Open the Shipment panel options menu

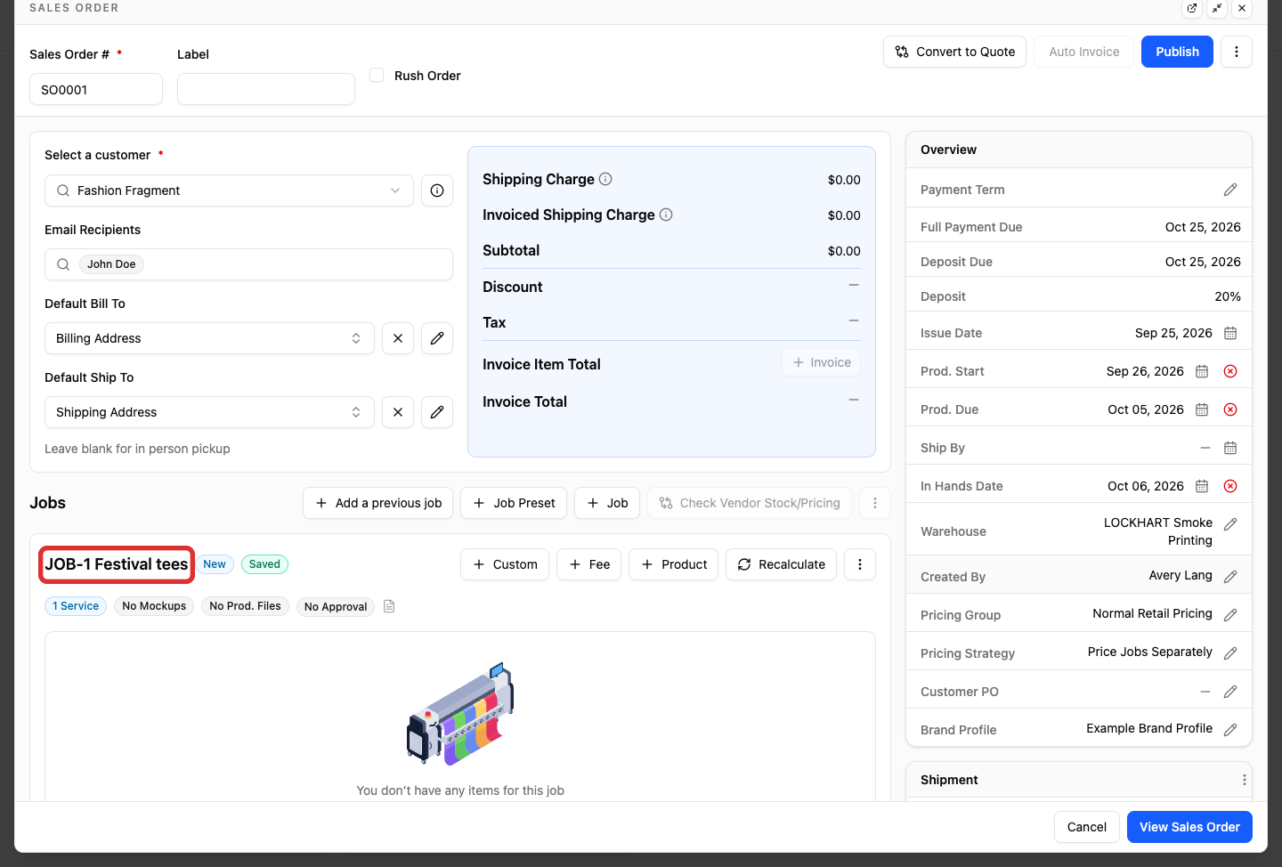(x=1244, y=780)
